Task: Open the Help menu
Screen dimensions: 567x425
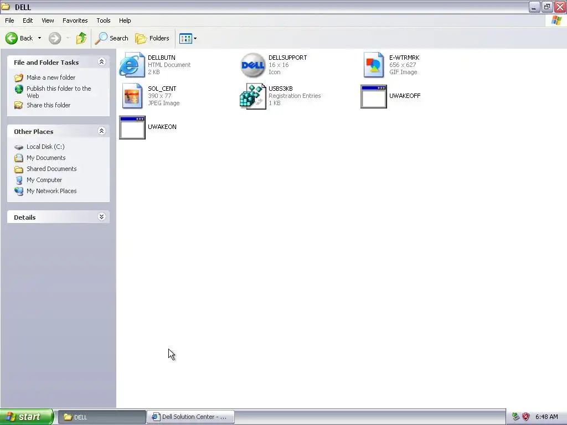Action: [x=125, y=20]
